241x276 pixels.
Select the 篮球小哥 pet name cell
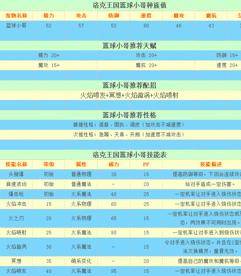coord(16,26)
